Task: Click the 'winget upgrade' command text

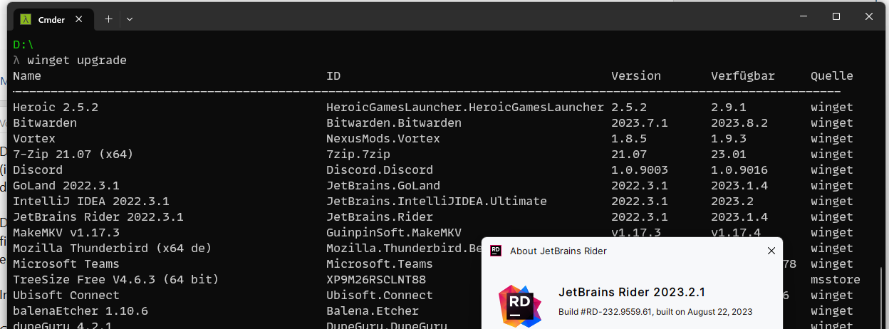Action: pyautogui.click(x=77, y=61)
